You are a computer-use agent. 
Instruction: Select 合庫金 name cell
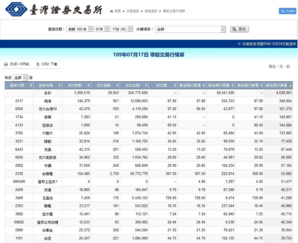pos(48,230)
